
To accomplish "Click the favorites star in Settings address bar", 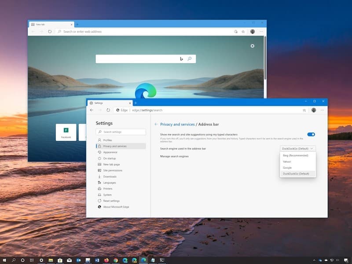I will (304, 110).
